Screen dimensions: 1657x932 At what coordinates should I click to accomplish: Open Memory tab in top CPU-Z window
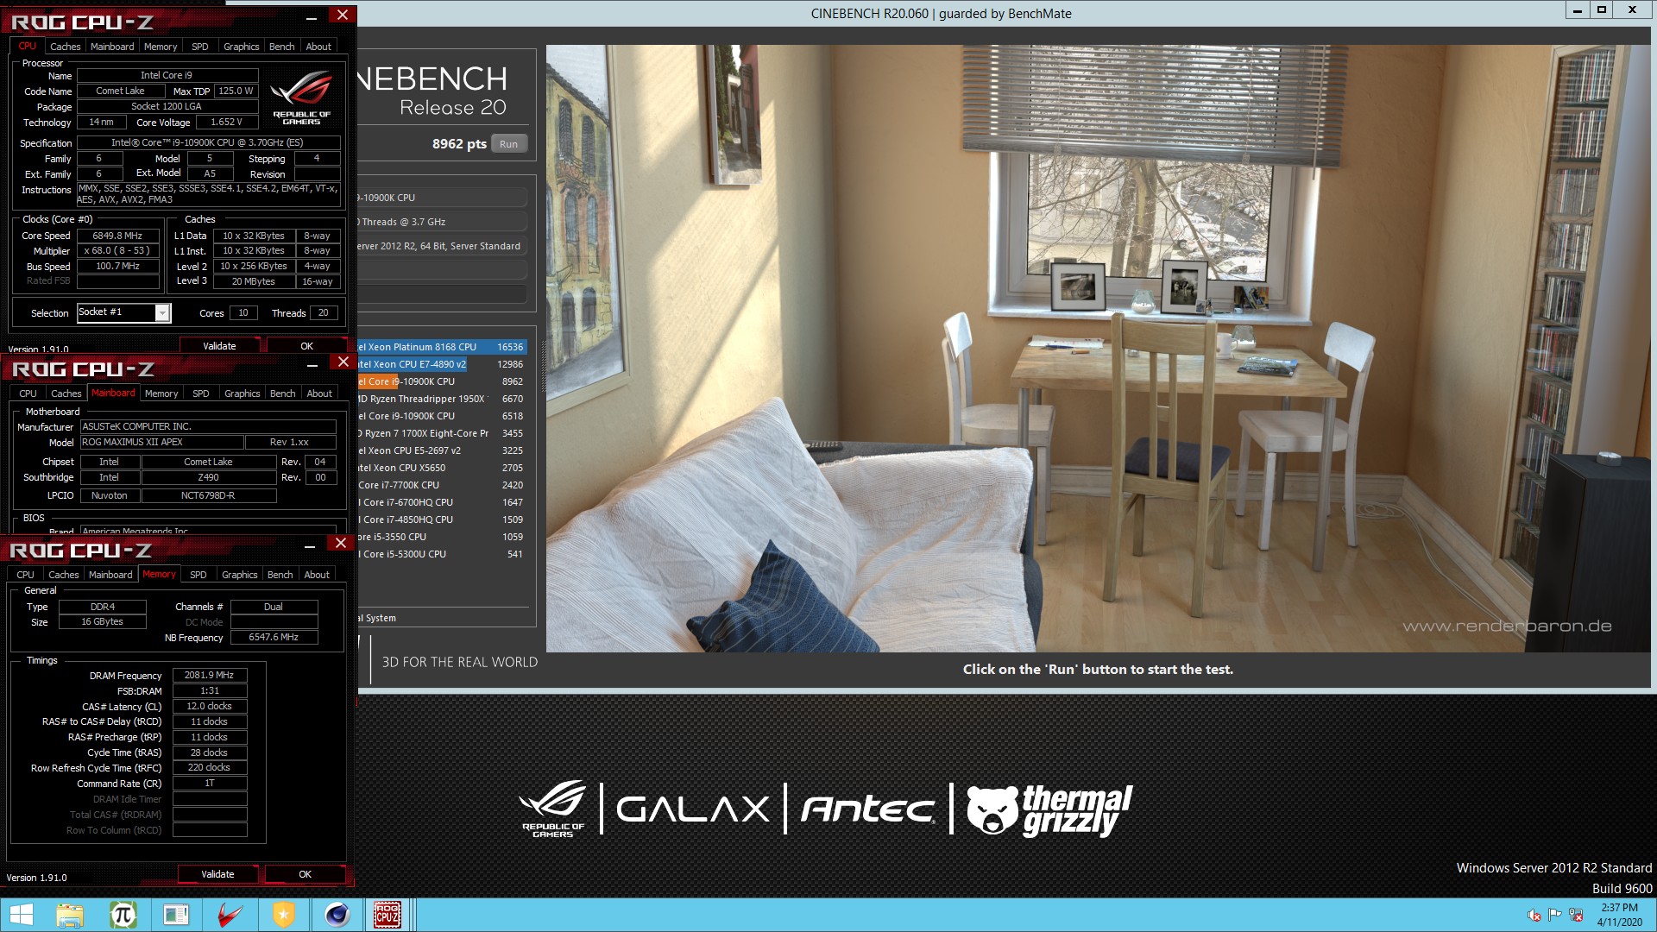tap(161, 47)
